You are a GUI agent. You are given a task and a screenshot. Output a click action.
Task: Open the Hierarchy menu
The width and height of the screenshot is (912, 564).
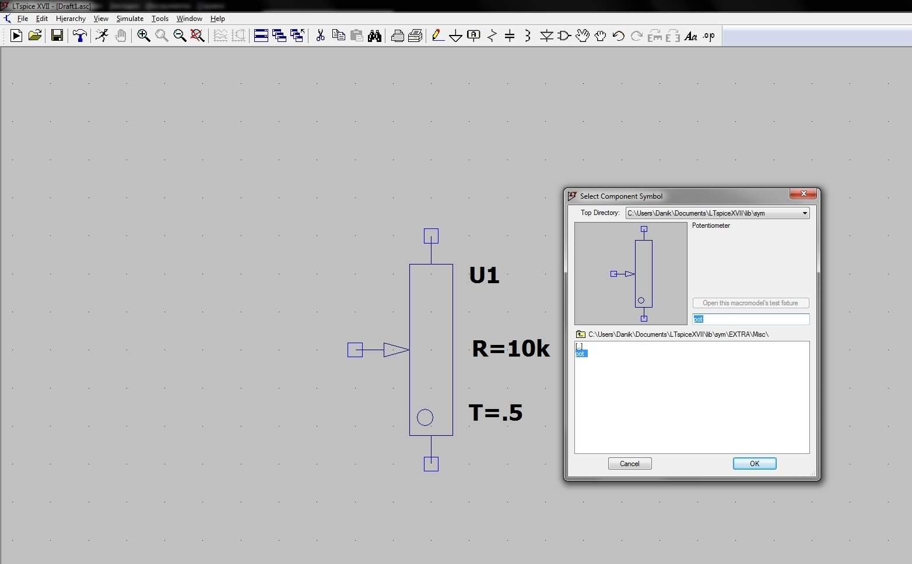pyautogui.click(x=71, y=19)
